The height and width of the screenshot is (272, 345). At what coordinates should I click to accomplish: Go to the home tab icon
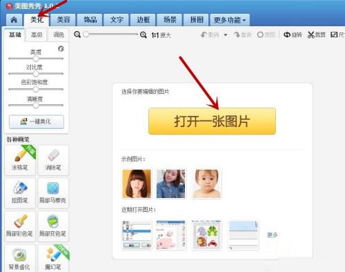coord(14,20)
